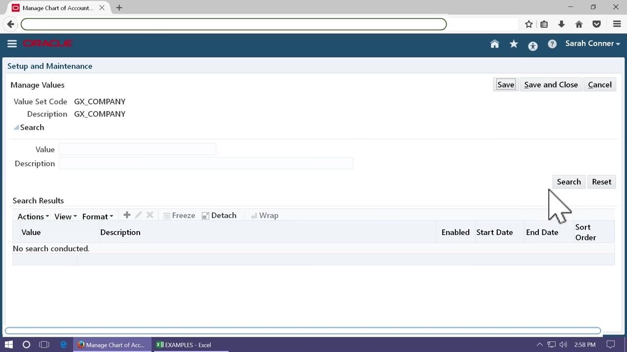Viewport: 627px width, 352px height.
Task: Open Favorites star in Oracle header
Action: pos(514,44)
